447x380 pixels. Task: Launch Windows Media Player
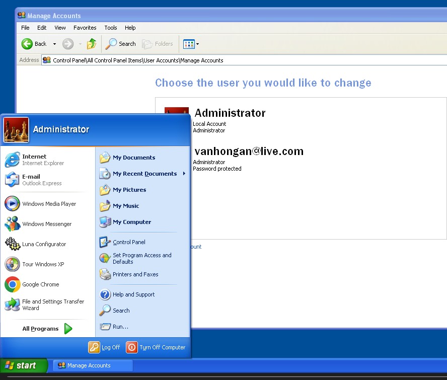coord(48,204)
